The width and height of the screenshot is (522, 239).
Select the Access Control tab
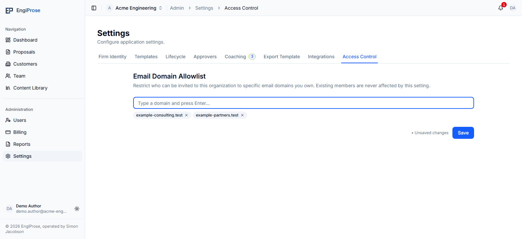point(360,57)
